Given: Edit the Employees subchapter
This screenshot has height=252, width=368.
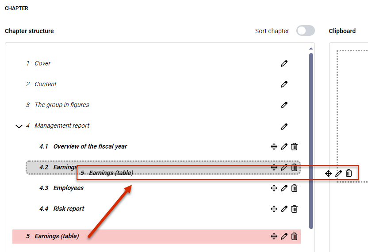Looking at the screenshot, I should coord(284,188).
